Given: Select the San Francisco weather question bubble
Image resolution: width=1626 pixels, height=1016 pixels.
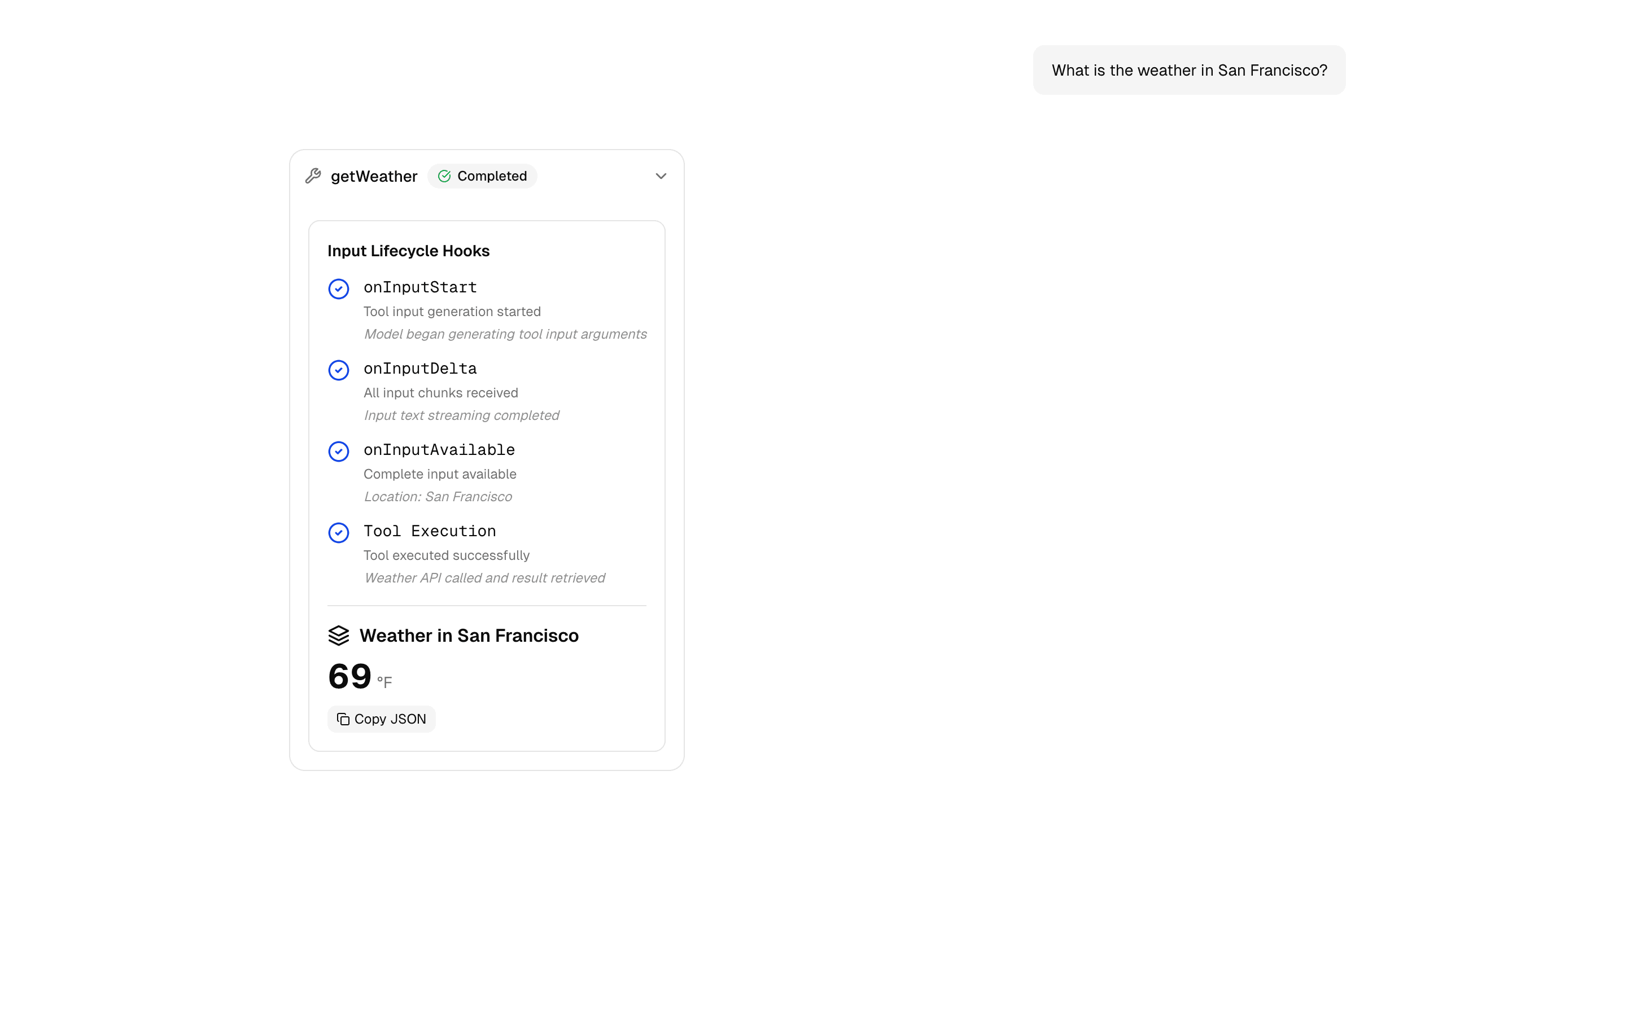Looking at the screenshot, I should [1188, 70].
